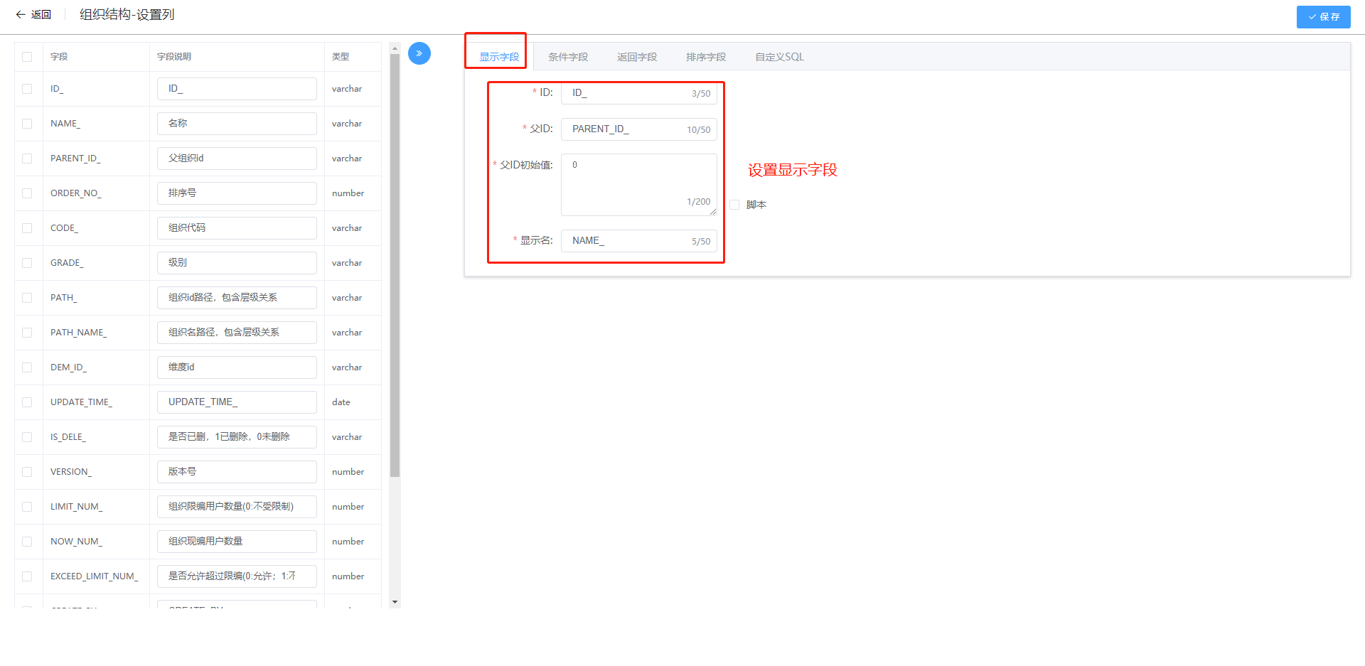
Task: Focus the 显示名 input field
Action: pos(626,241)
